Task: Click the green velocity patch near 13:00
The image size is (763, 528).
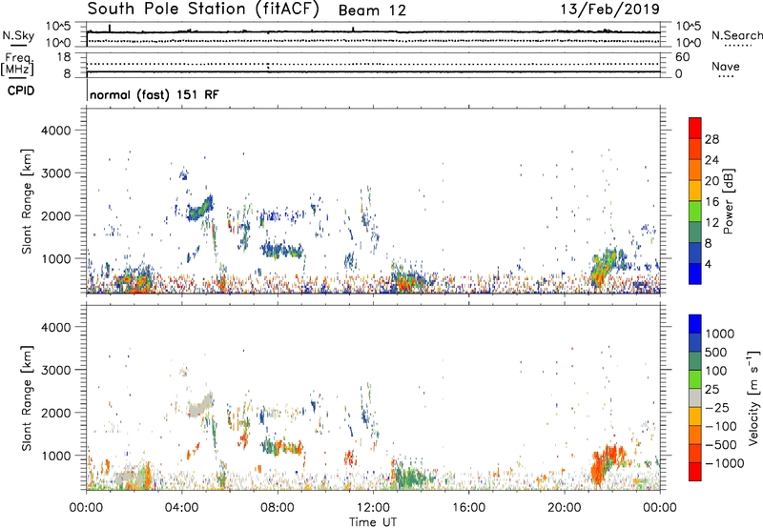Action: pos(410,476)
